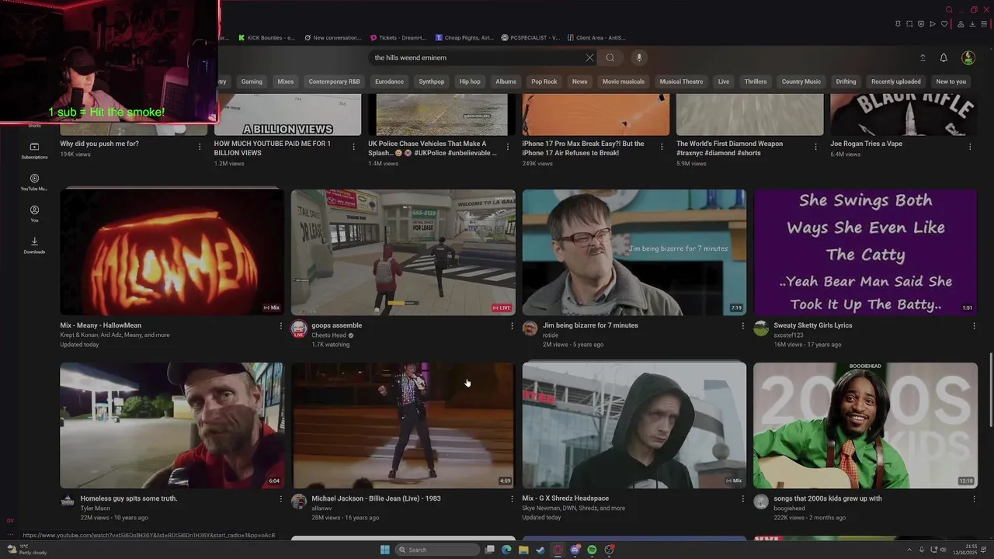This screenshot has width=994, height=559.
Task: Show New to you chip
Action: 951,82
